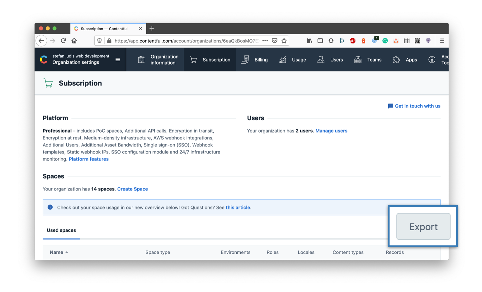This screenshot has height=292, width=482.
Task: Click the Contentful logo
Action: point(44,59)
